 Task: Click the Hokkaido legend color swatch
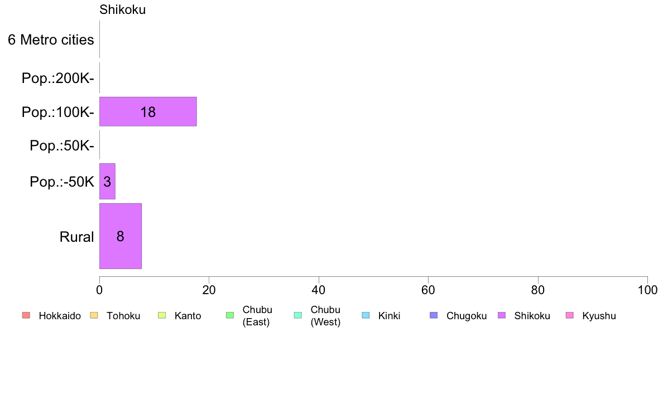26,315
